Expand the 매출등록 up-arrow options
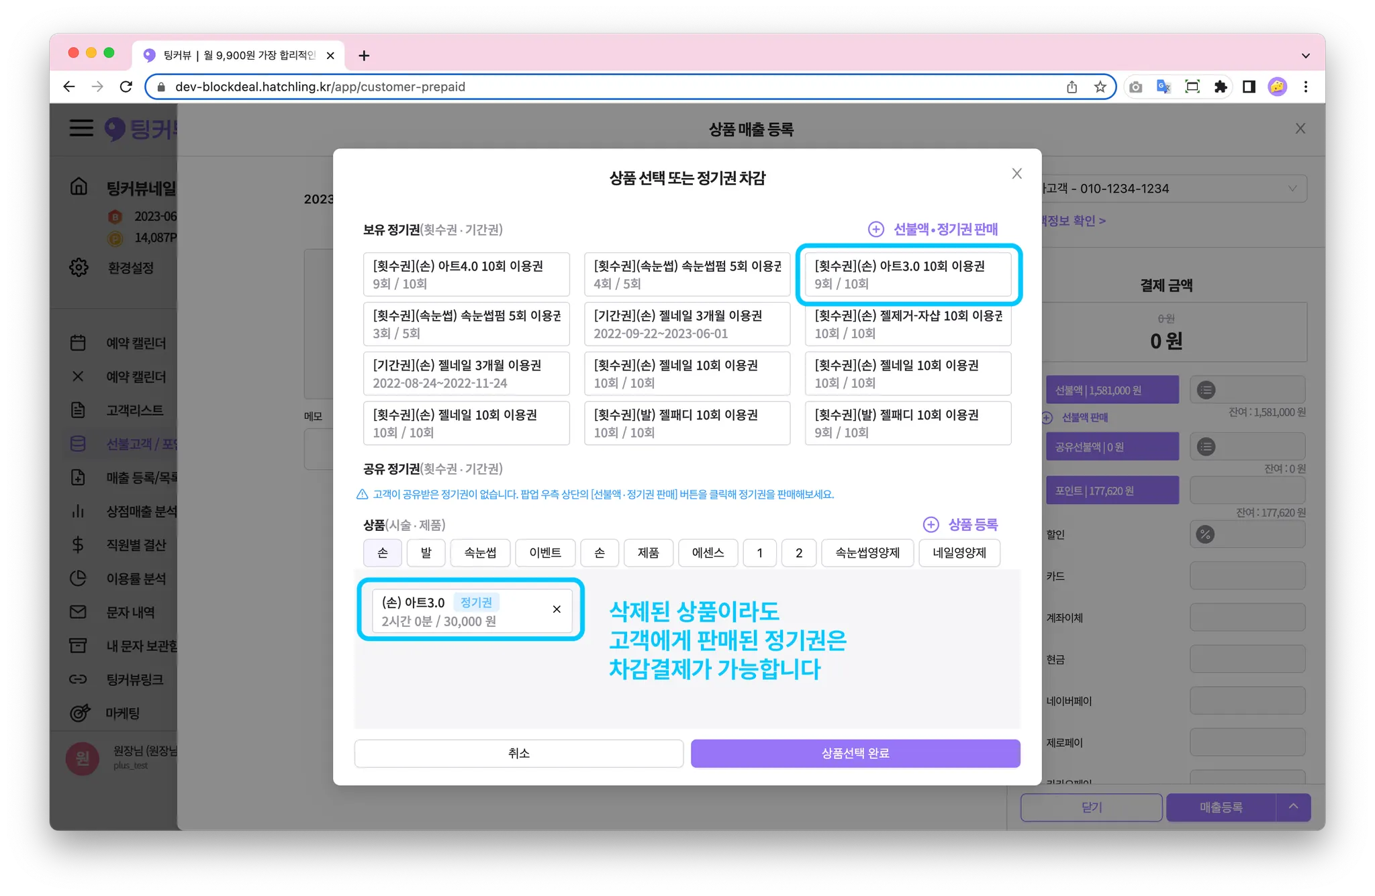 point(1294,807)
